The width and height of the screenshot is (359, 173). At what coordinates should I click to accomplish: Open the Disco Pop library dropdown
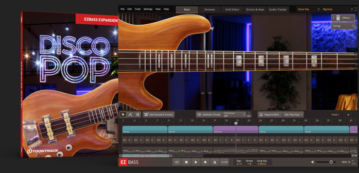coord(308,9)
